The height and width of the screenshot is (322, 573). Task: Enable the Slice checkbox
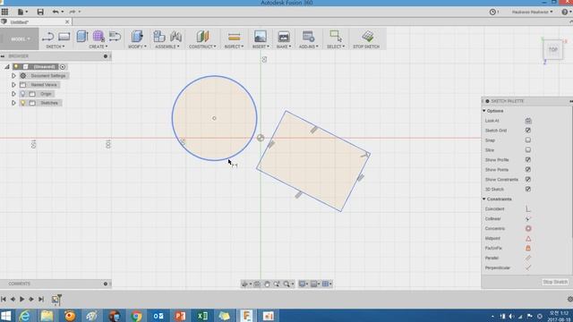pyautogui.click(x=528, y=150)
